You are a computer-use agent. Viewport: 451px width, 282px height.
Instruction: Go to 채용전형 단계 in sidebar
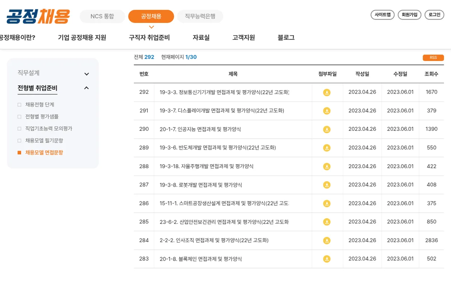pyautogui.click(x=40, y=105)
